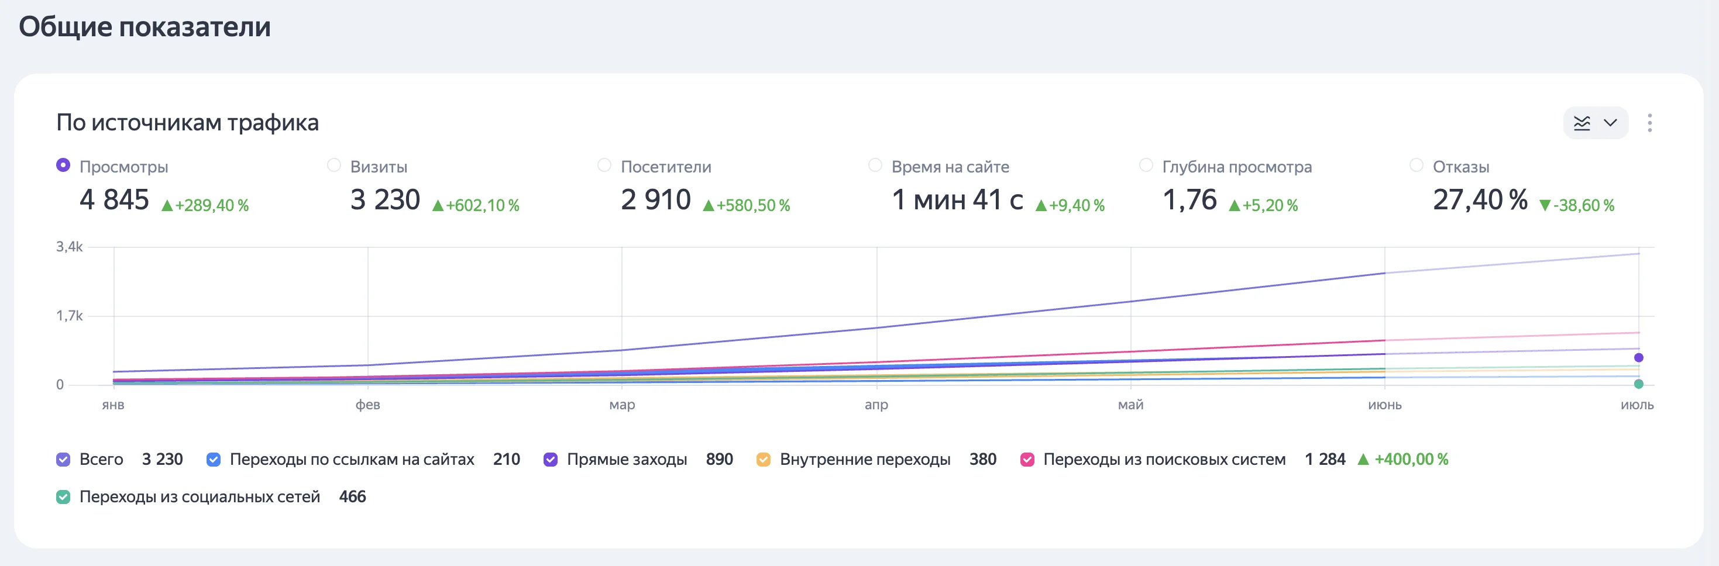Click the 1 284 search traffic value

tap(1325, 460)
